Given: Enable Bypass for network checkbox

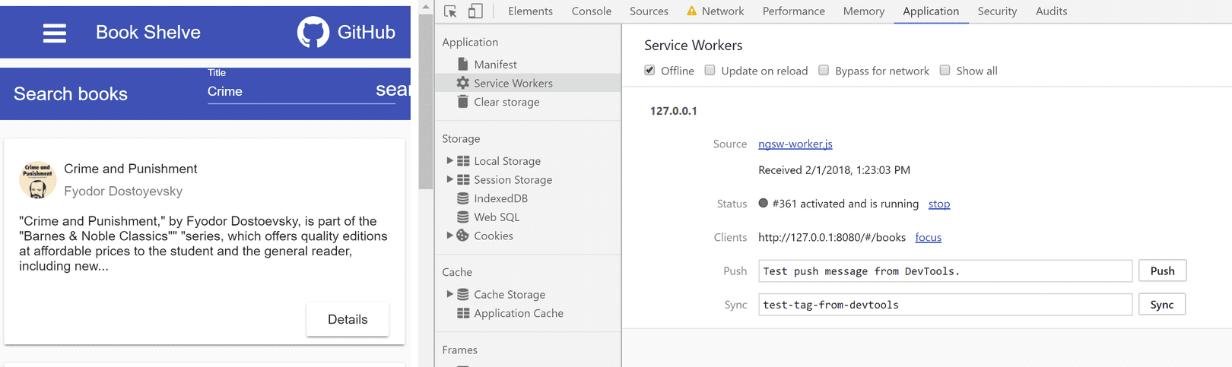Looking at the screenshot, I should click(824, 71).
